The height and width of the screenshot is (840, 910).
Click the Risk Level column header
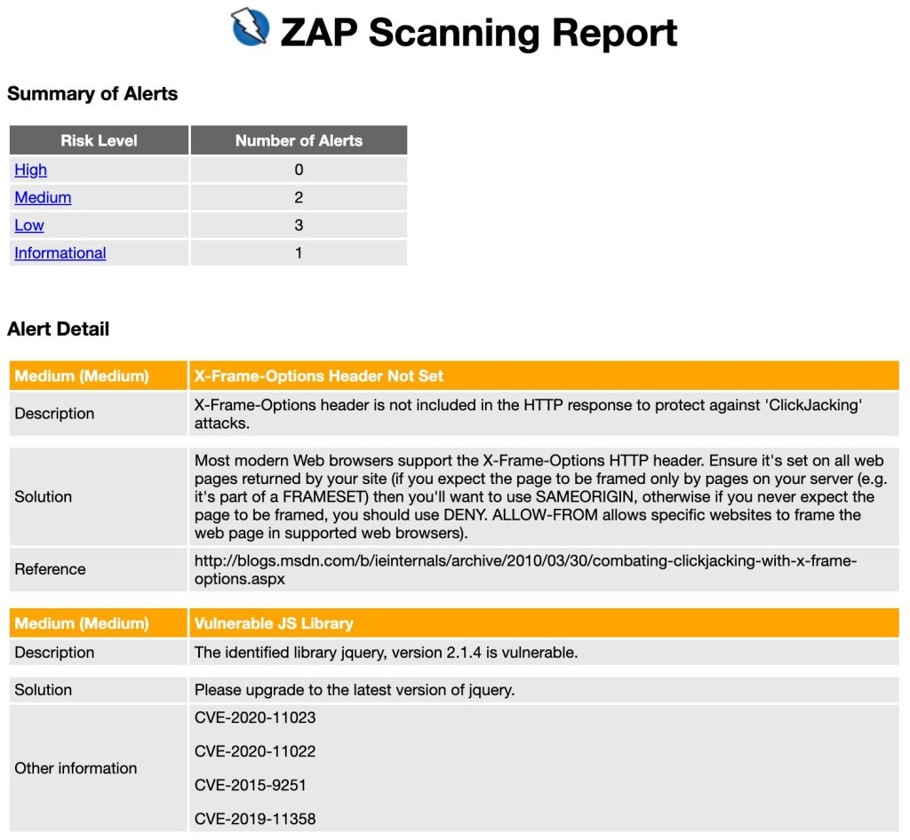point(98,139)
